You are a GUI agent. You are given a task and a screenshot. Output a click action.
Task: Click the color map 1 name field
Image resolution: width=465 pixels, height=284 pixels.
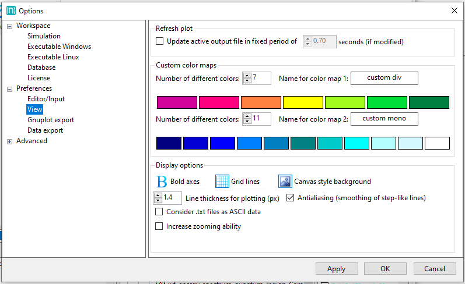384,78
